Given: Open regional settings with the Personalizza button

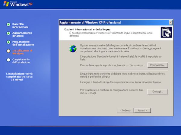Looking at the screenshot, I should click(157, 65).
